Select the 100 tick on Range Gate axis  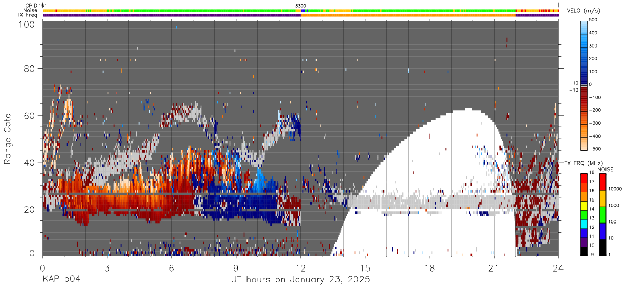point(27,24)
